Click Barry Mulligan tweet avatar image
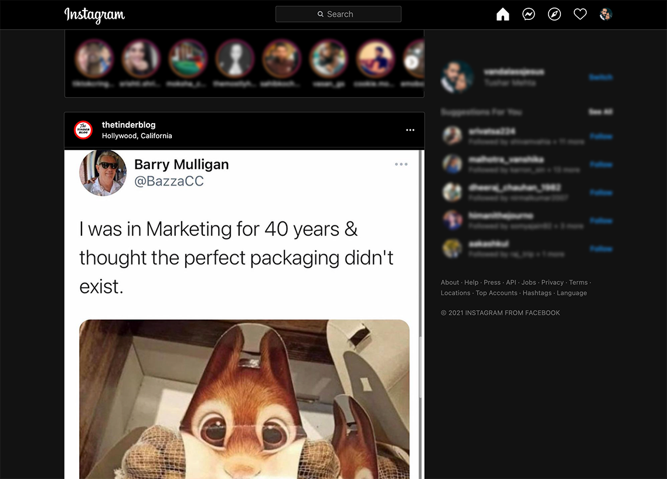667x479 pixels. click(x=103, y=173)
